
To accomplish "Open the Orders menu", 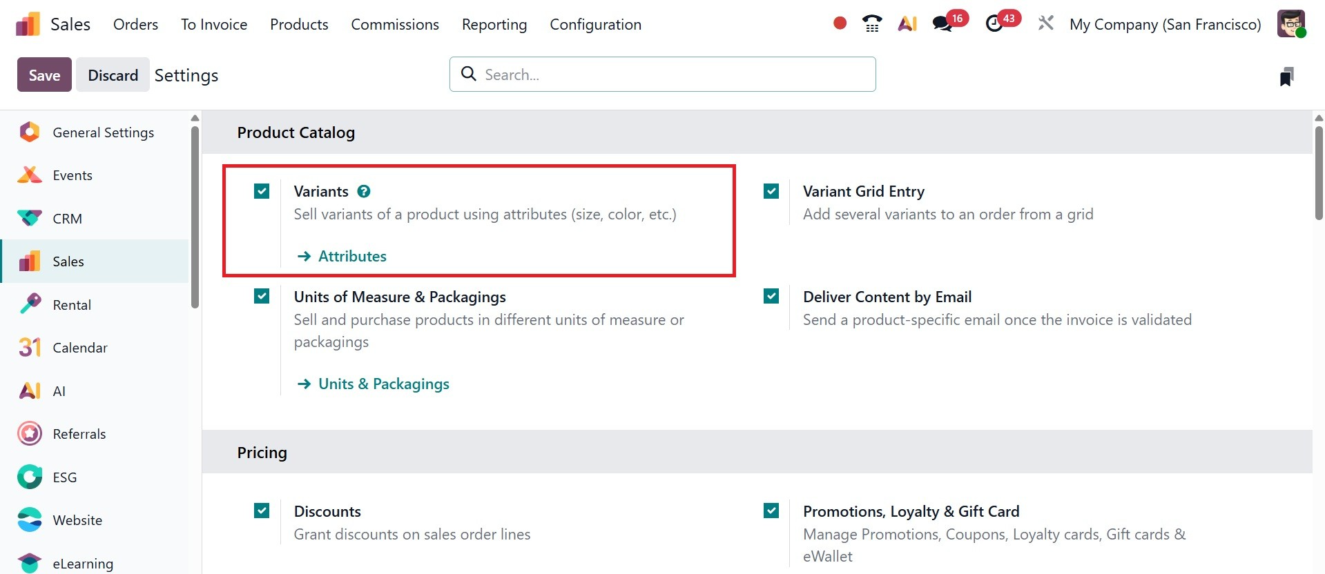I will click(135, 25).
